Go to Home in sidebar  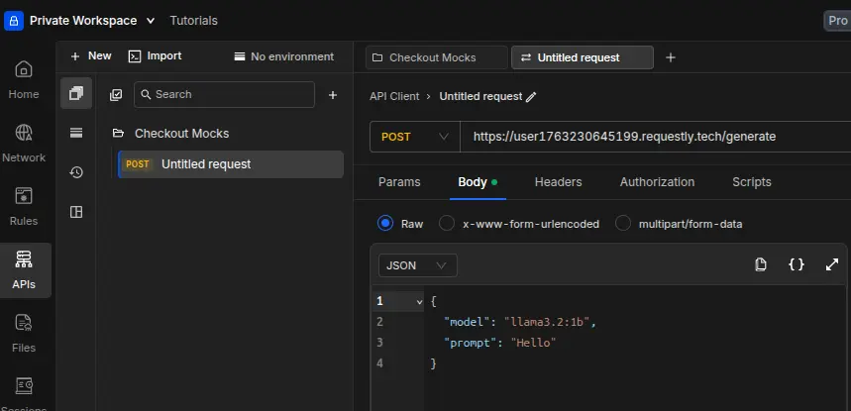point(24,79)
